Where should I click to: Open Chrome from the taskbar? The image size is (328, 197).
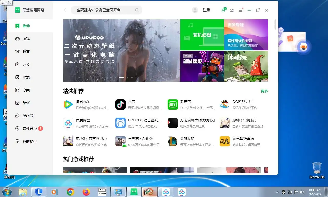click(70, 192)
